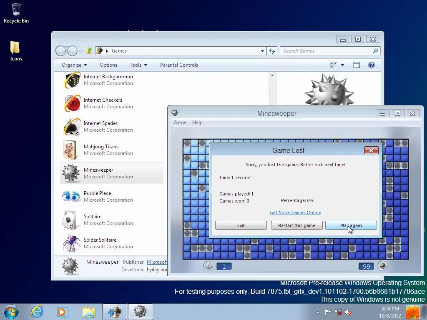Click the Play again button

coord(351,225)
